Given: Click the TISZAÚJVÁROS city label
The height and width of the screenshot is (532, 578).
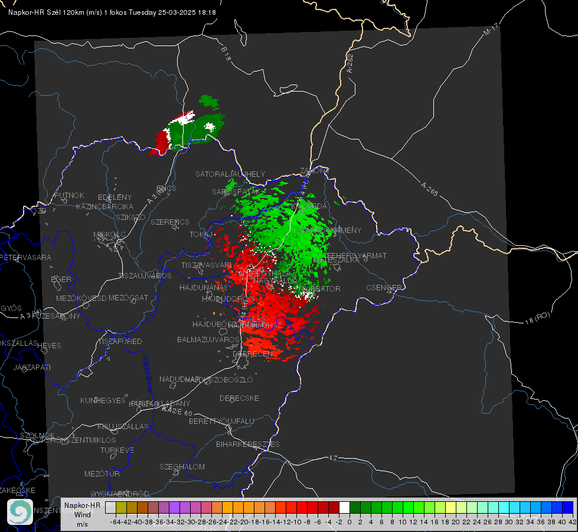Looking at the screenshot, I should 145,276.
